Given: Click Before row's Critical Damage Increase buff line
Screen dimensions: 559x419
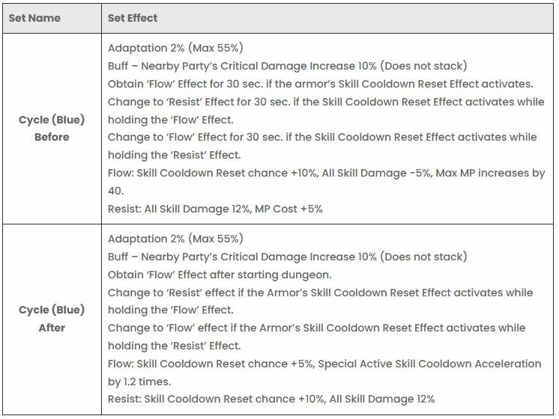Looking at the screenshot, I should click(x=287, y=66).
